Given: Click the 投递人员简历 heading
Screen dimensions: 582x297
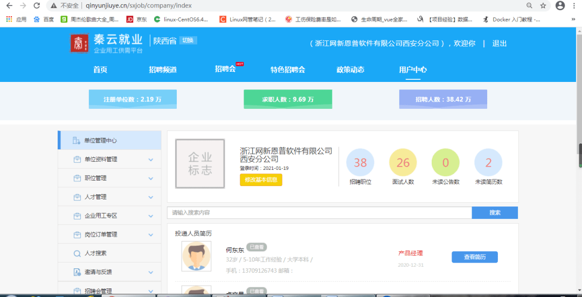Looking at the screenshot, I should [x=193, y=233].
